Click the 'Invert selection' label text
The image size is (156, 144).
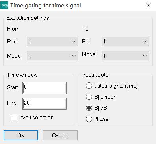[36, 117]
